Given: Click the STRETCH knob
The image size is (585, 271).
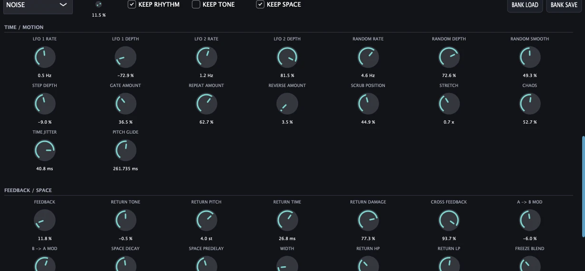Looking at the screenshot, I should point(449,104).
